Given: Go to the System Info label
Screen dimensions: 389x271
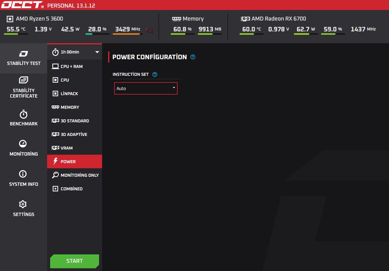Looking at the screenshot, I should (x=24, y=184).
